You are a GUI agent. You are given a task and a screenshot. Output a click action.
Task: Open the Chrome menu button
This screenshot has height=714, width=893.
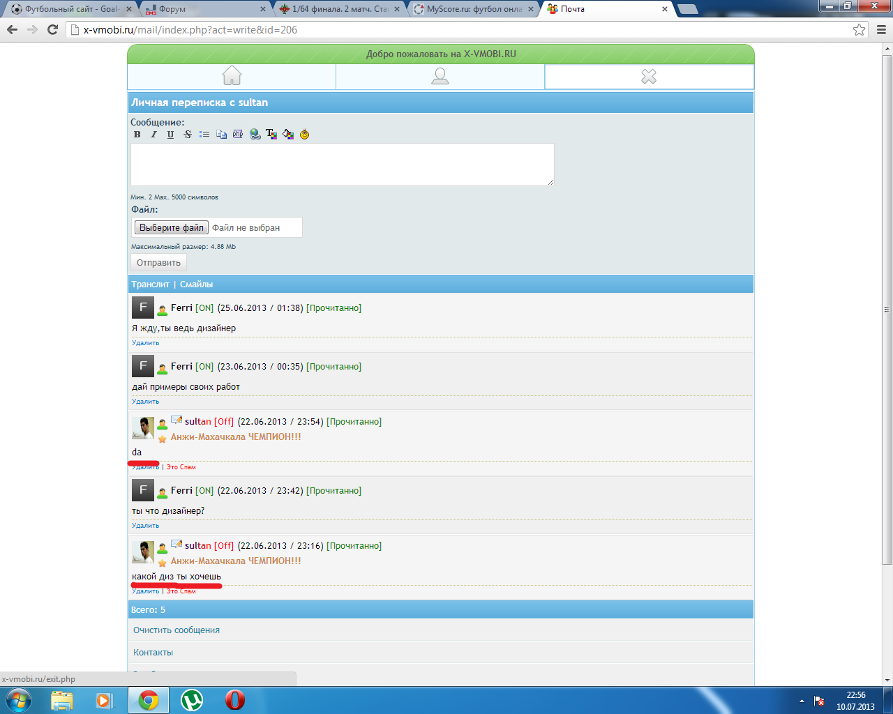(x=881, y=29)
